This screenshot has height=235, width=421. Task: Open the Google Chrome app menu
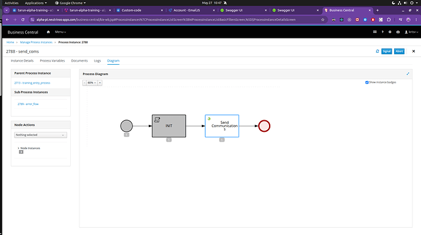70,3
